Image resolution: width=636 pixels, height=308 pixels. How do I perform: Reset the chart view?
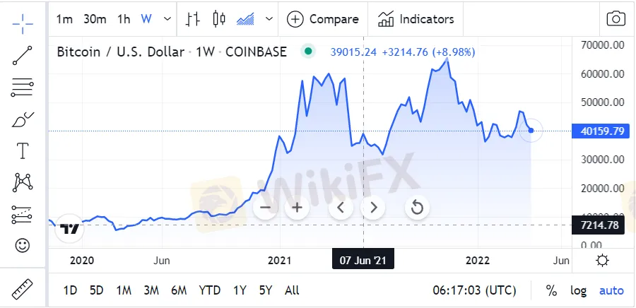click(417, 207)
